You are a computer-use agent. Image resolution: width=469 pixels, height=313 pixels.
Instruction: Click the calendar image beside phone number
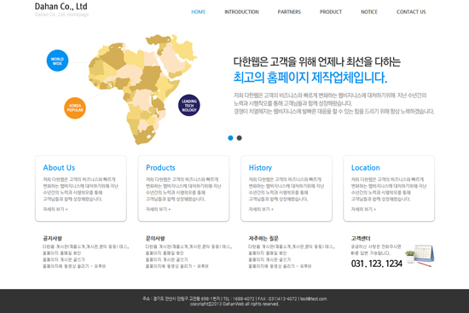pos(420,256)
